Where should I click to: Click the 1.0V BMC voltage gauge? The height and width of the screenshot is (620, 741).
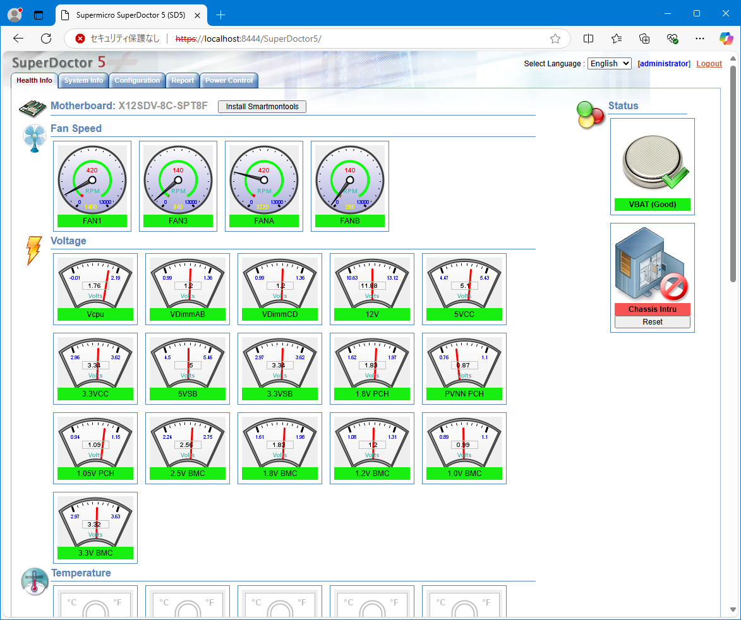(x=464, y=442)
